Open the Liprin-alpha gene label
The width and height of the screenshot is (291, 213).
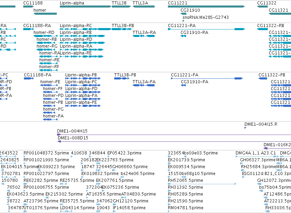(x=72, y=3)
